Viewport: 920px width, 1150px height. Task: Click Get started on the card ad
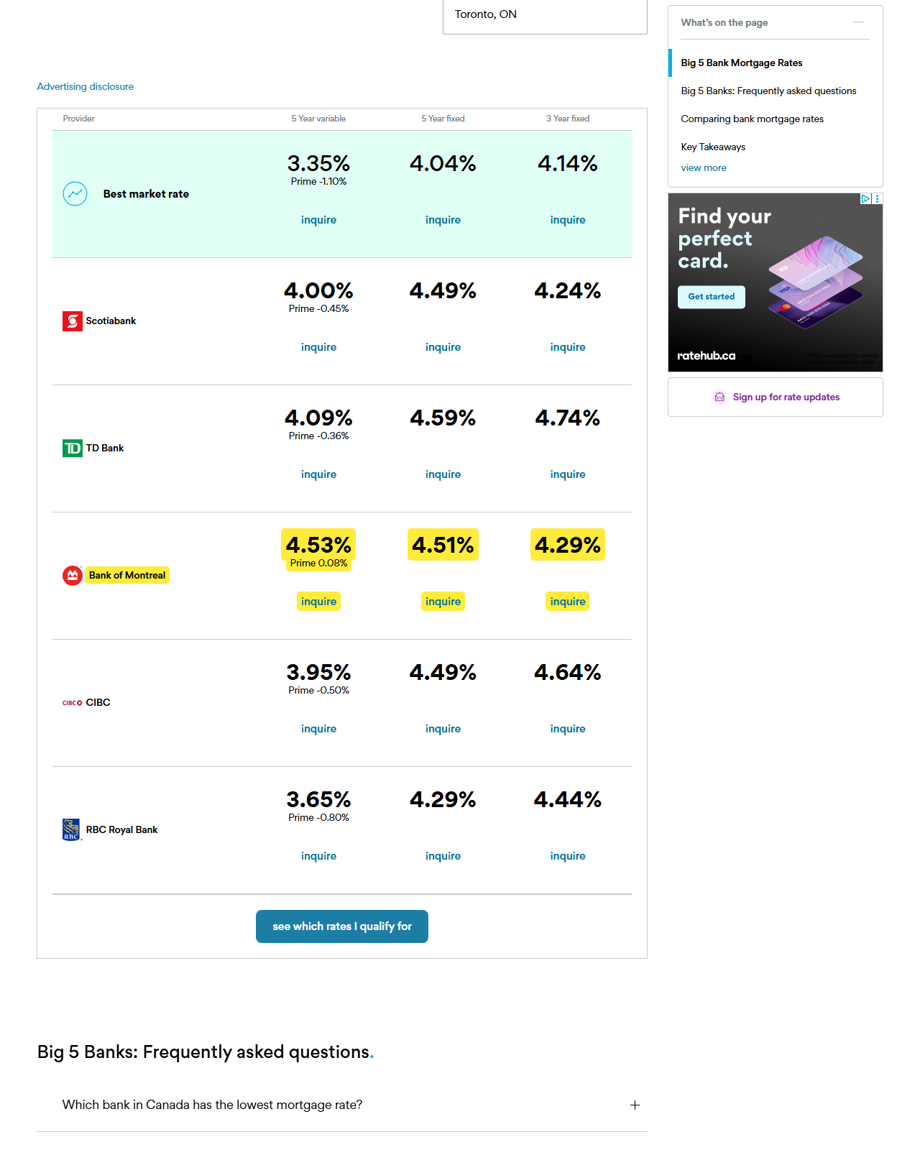click(712, 297)
